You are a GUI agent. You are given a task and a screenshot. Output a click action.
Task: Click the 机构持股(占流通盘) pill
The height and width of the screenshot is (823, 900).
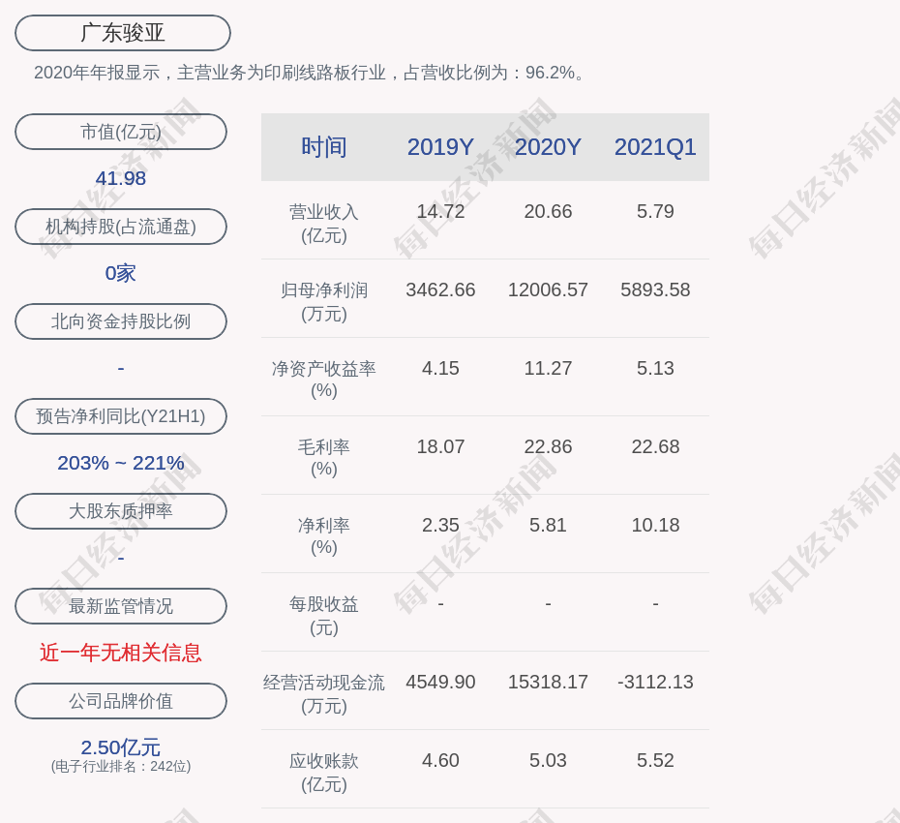tap(121, 227)
